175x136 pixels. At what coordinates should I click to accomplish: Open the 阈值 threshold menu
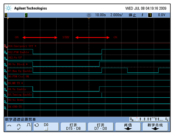coord(128,127)
